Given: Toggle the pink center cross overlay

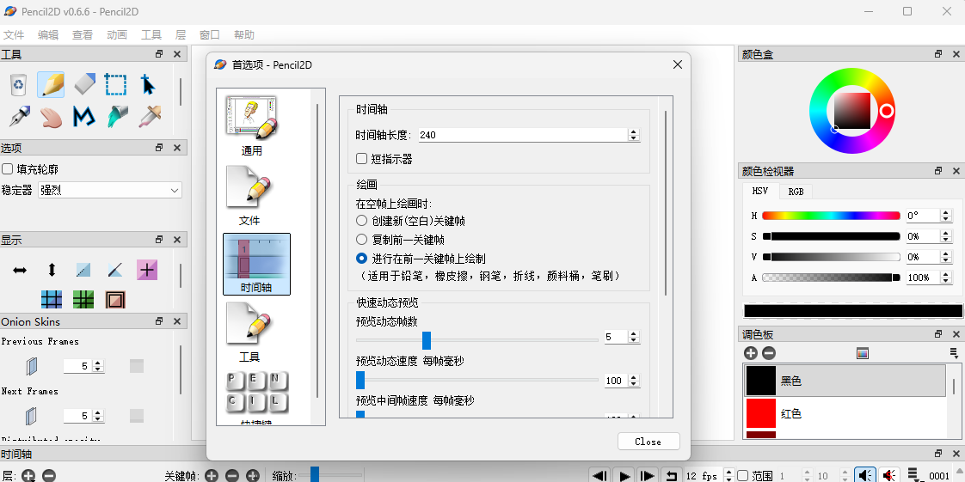Looking at the screenshot, I should 147,270.
